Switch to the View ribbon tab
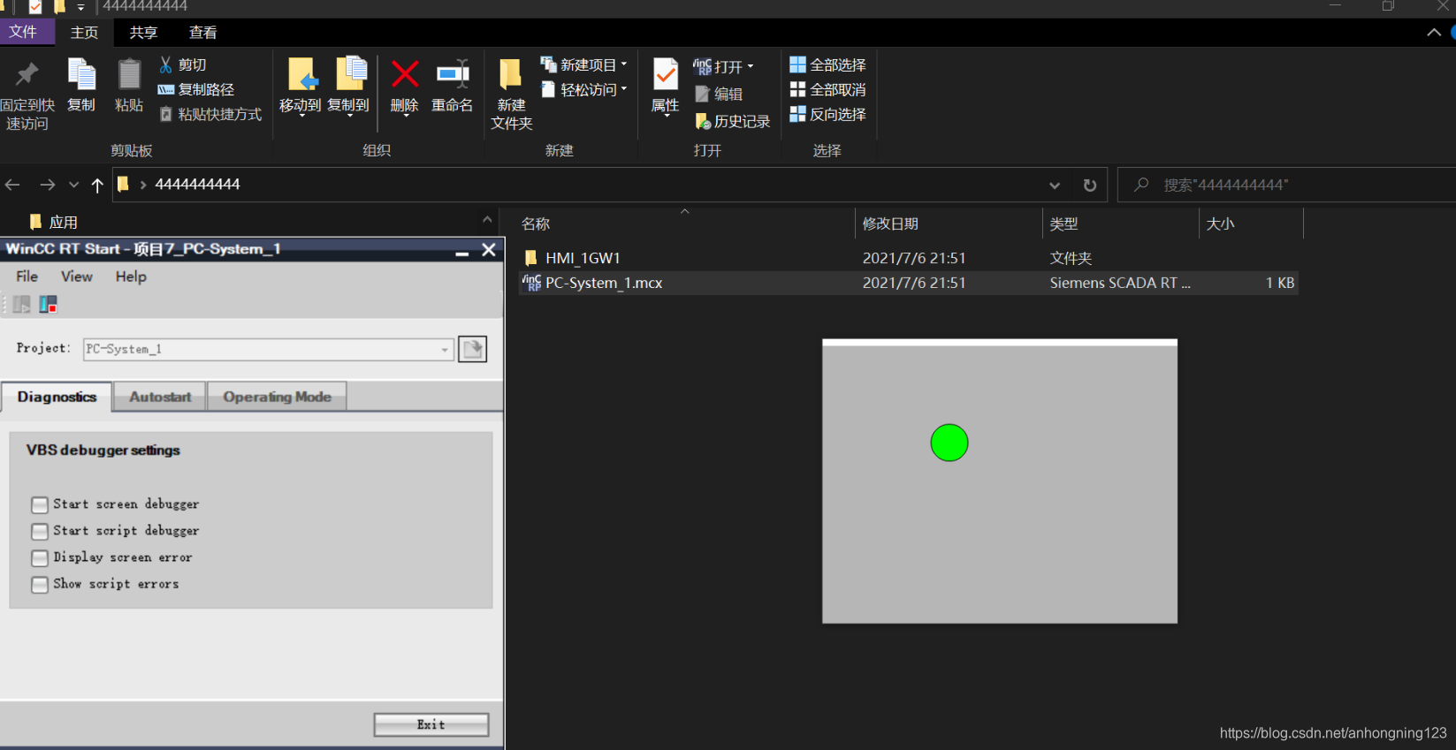 [x=202, y=32]
